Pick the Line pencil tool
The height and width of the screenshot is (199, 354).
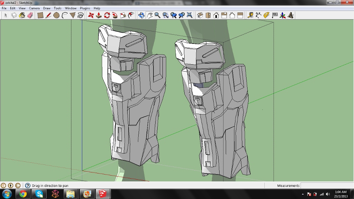point(48,15)
